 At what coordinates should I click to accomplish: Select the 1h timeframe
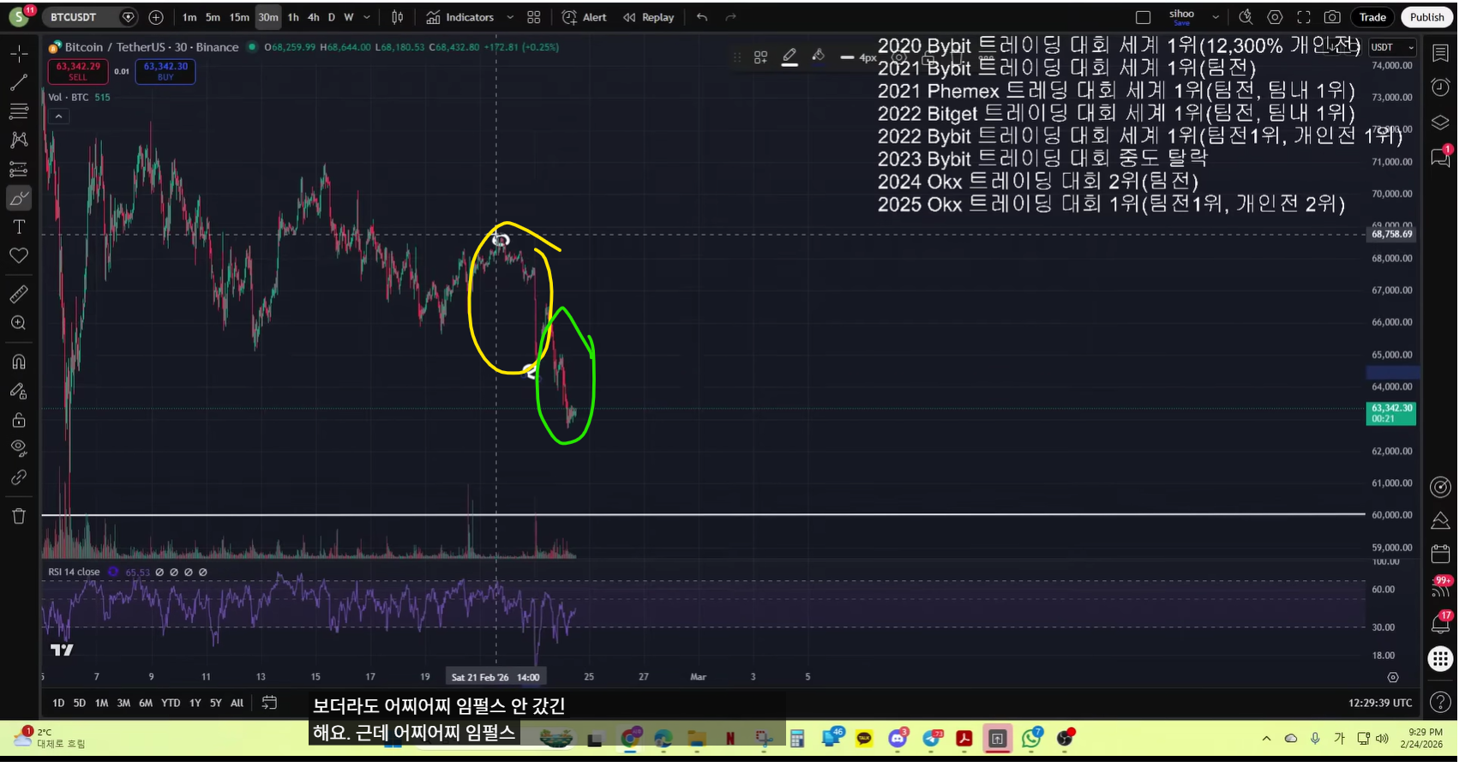pyautogui.click(x=293, y=17)
